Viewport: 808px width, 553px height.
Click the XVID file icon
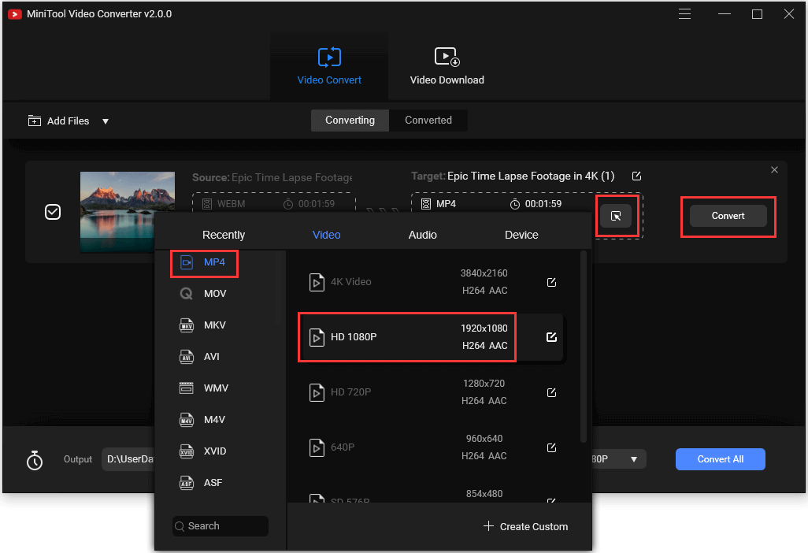point(186,451)
